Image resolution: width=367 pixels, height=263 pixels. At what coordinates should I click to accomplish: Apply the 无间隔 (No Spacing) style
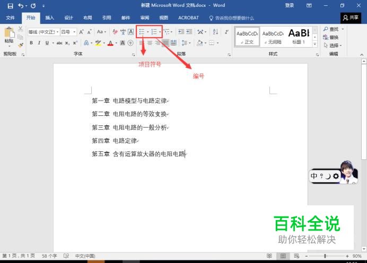[273, 37]
